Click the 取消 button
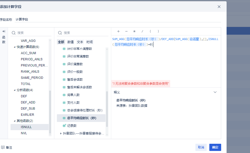 [x=201, y=147]
